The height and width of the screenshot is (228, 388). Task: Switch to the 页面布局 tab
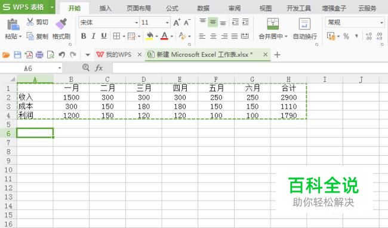[x=138, y=8]
